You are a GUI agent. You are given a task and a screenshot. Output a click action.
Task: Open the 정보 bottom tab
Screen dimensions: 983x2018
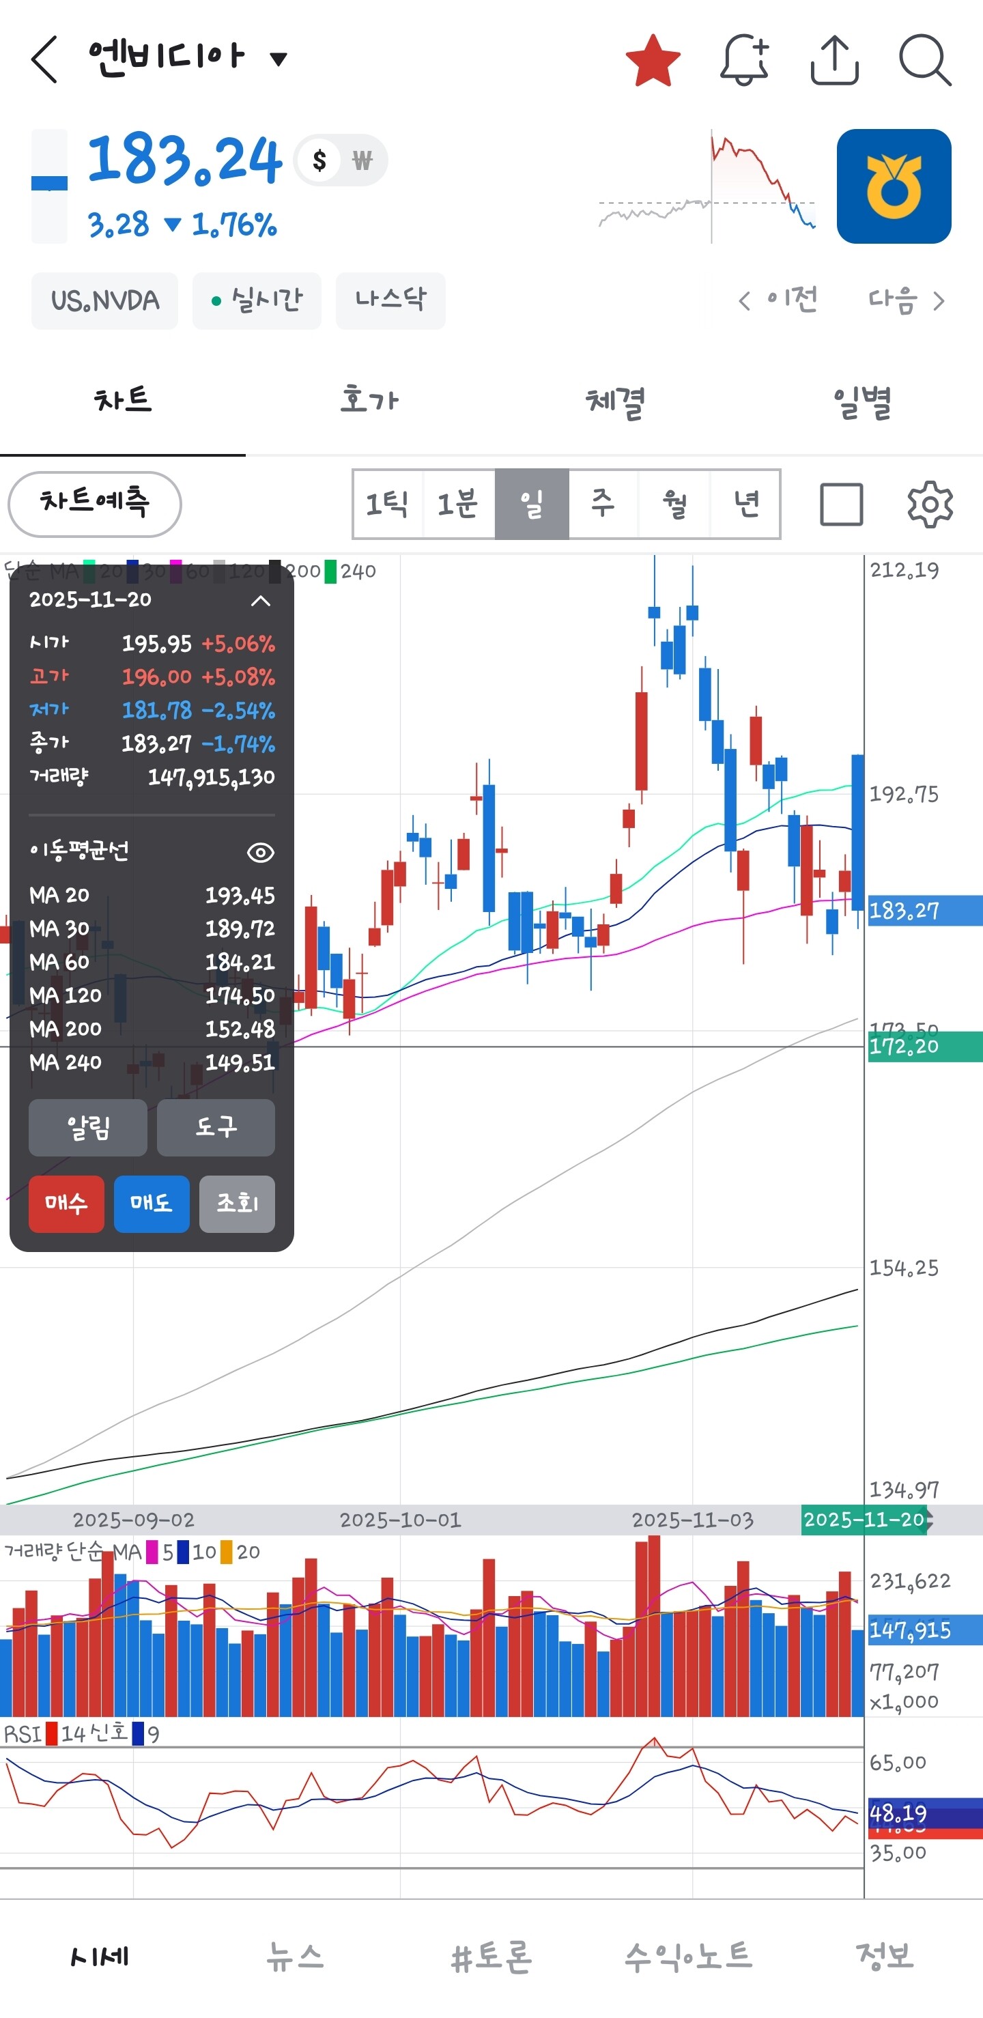pos(884,1956)
